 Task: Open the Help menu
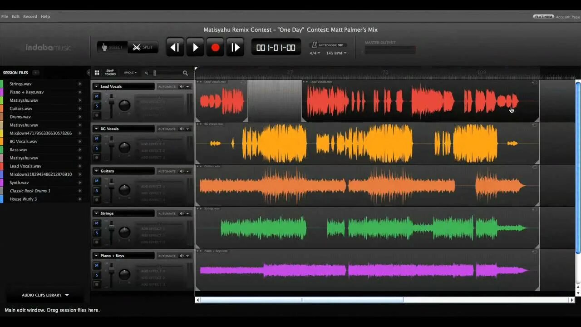pyautogui.click(x=45, y=16)
